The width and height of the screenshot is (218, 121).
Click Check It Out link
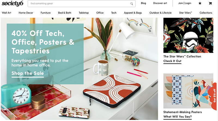pyautogui.click(x=172, y=61)
